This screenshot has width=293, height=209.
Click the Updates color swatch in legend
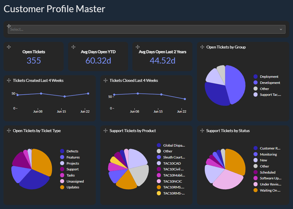(62, 187)
